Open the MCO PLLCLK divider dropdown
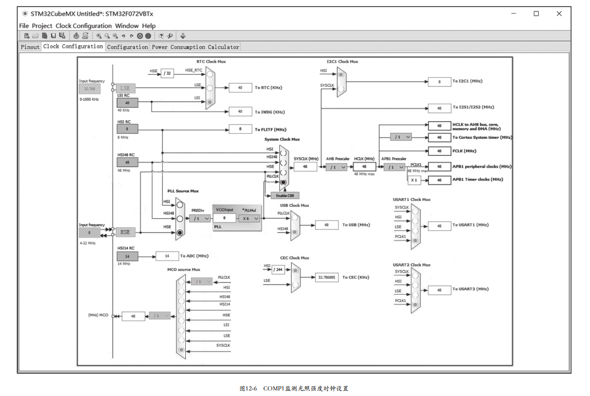Image resolution: width=590 pixels, height=396 pixels. [x=202, y=282]
